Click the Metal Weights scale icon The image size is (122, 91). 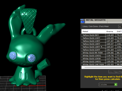tap(83, 21)
